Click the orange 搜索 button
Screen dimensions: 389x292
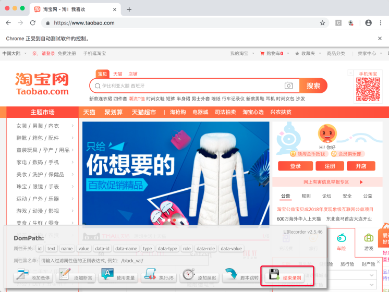[x=313, y=86]
